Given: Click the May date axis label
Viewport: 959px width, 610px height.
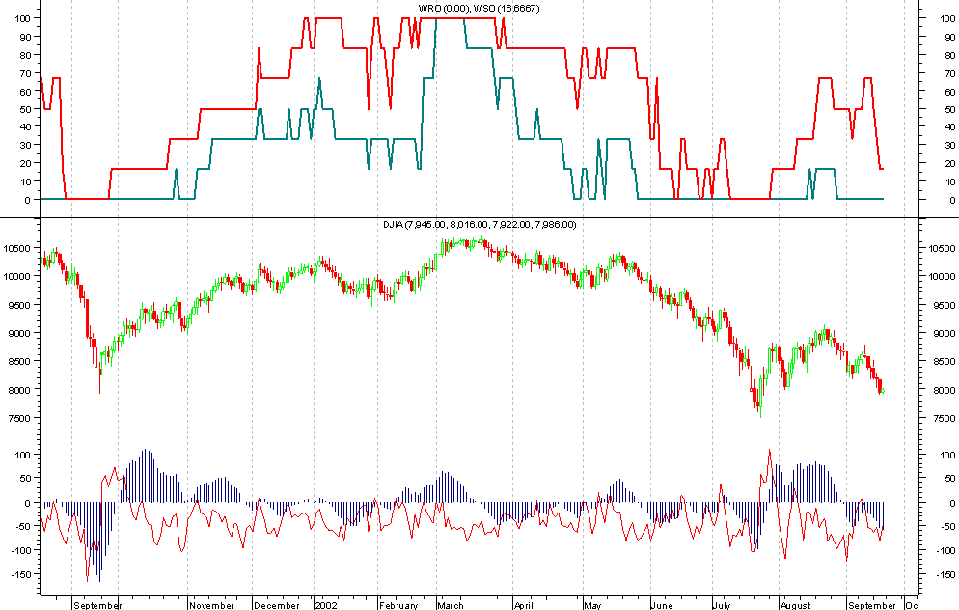Looking at the screenshot, I should click(592, 605).
